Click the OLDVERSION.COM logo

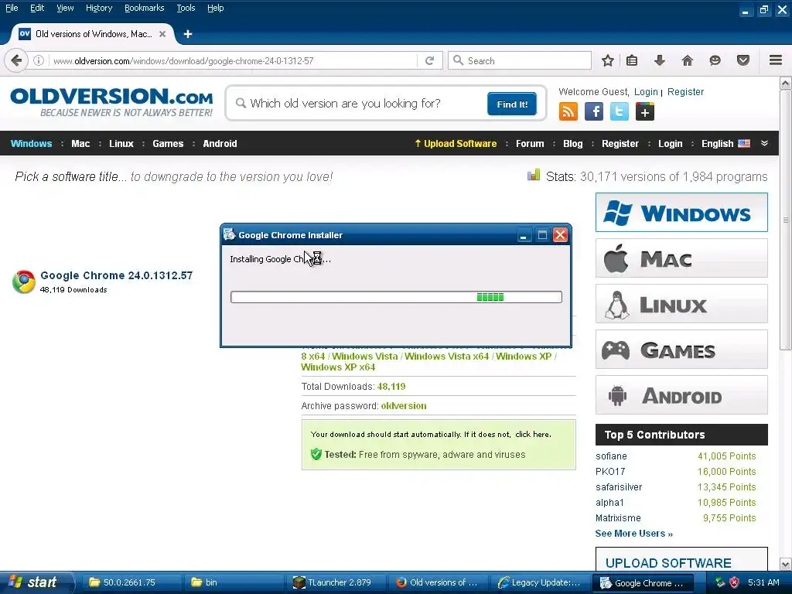click(111, 102)
